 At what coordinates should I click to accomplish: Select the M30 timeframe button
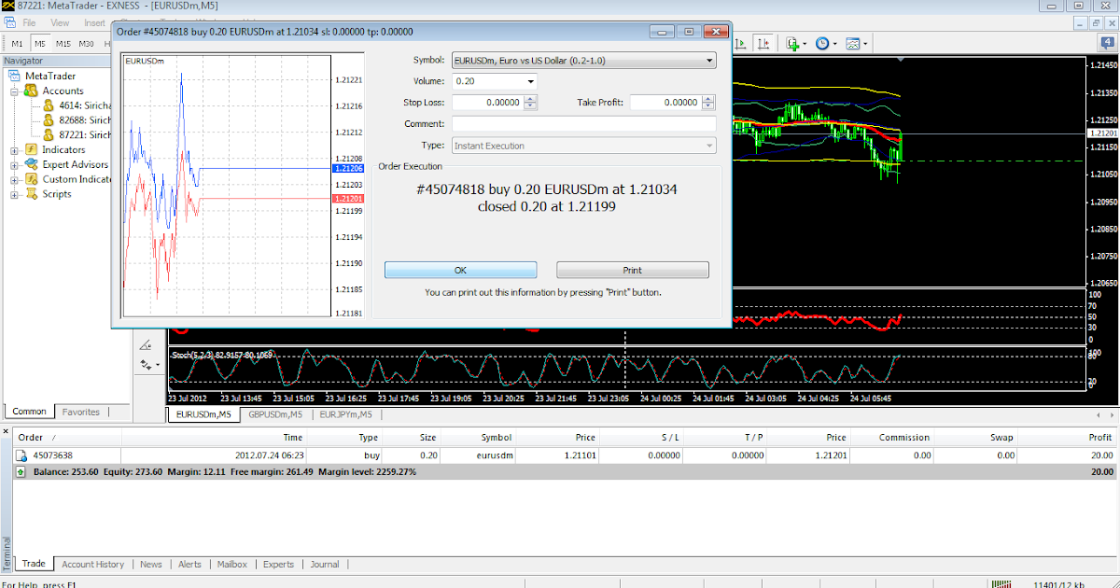point(87,44)
